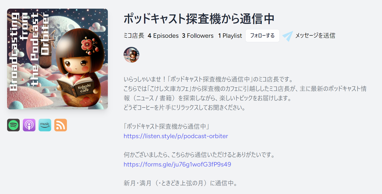382x194 pixels.
Task: Click the line starting 何かございましたら
Action: [199, 155]
